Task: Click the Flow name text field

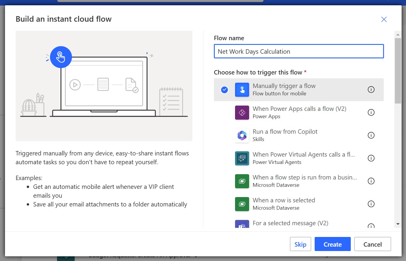Action: 298,52
